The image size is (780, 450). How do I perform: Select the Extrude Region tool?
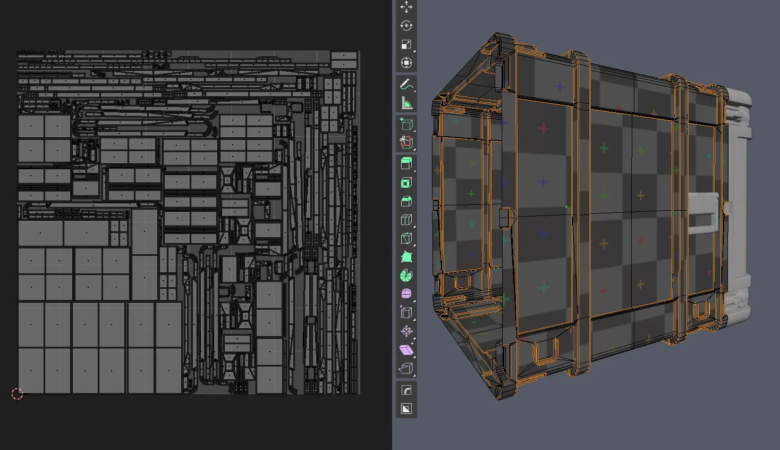tap(406, 164)
